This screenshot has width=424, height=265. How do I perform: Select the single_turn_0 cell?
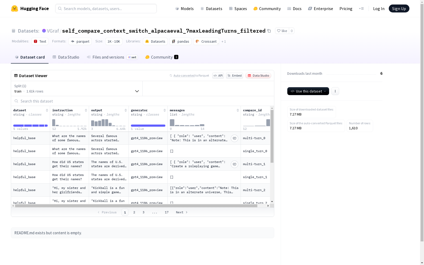[255, 151]
